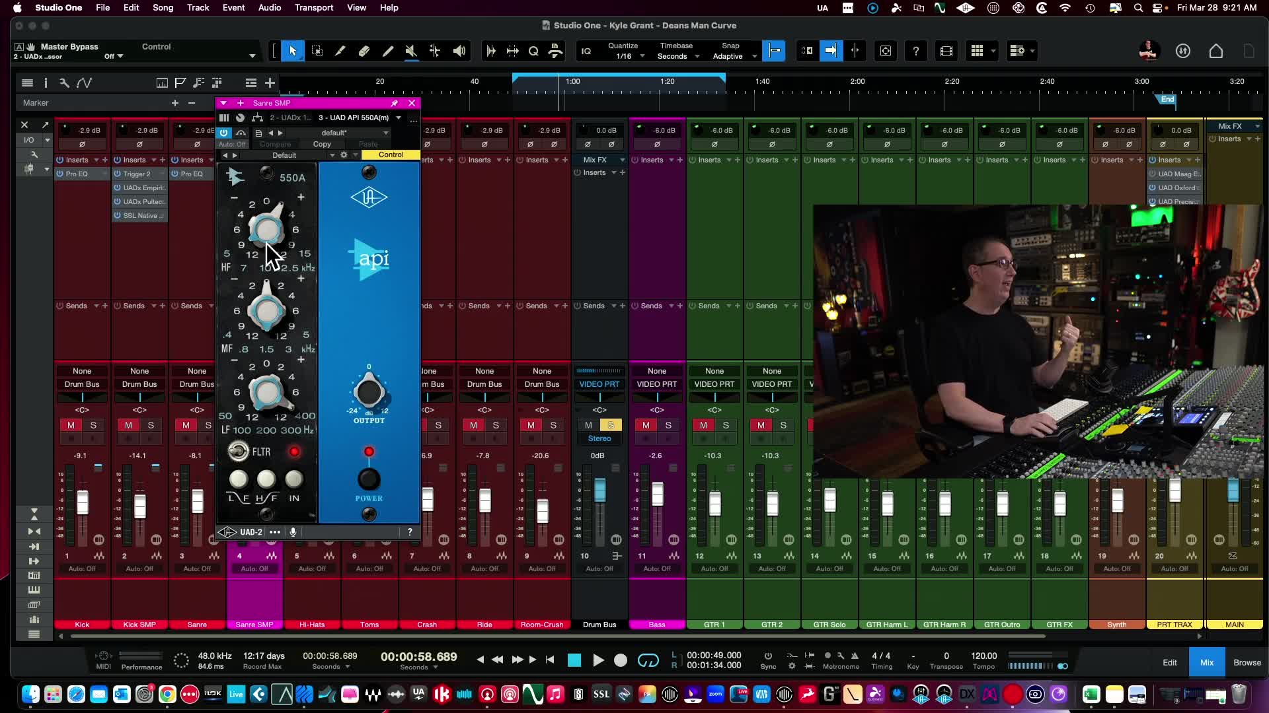Click the mixer horizontal scrollbar

coord(558,636)
